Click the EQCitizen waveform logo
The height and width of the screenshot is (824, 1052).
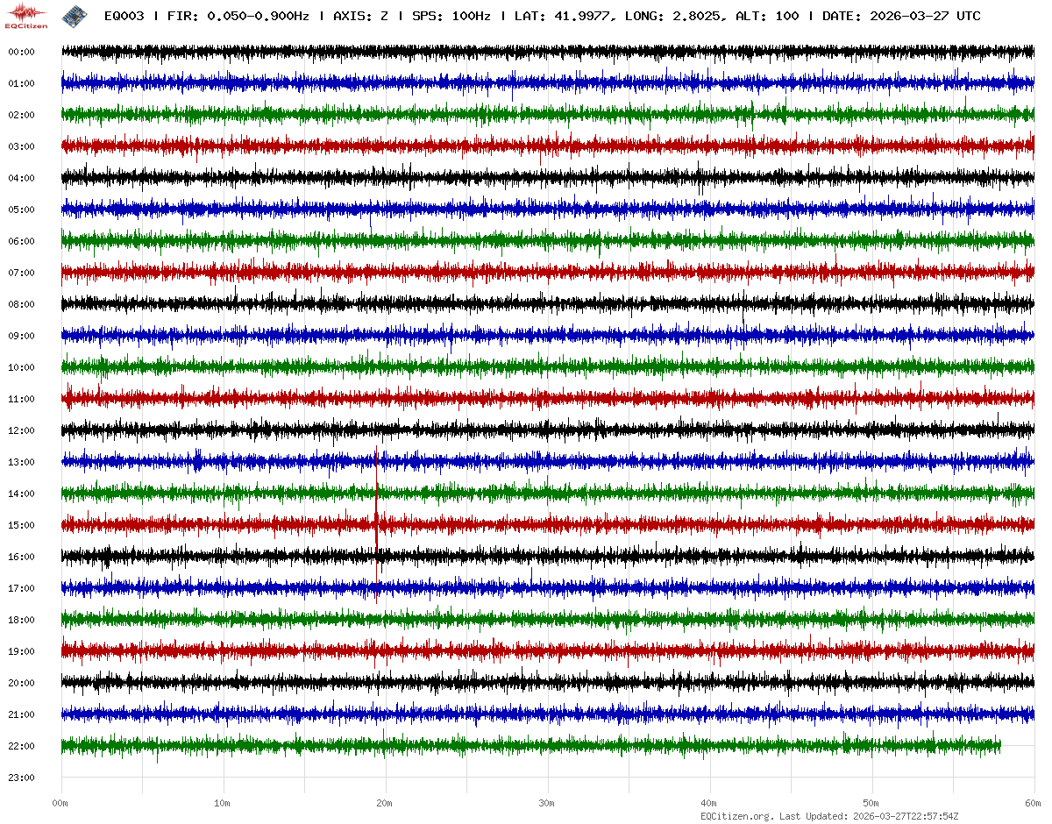[x=26, y=14]
